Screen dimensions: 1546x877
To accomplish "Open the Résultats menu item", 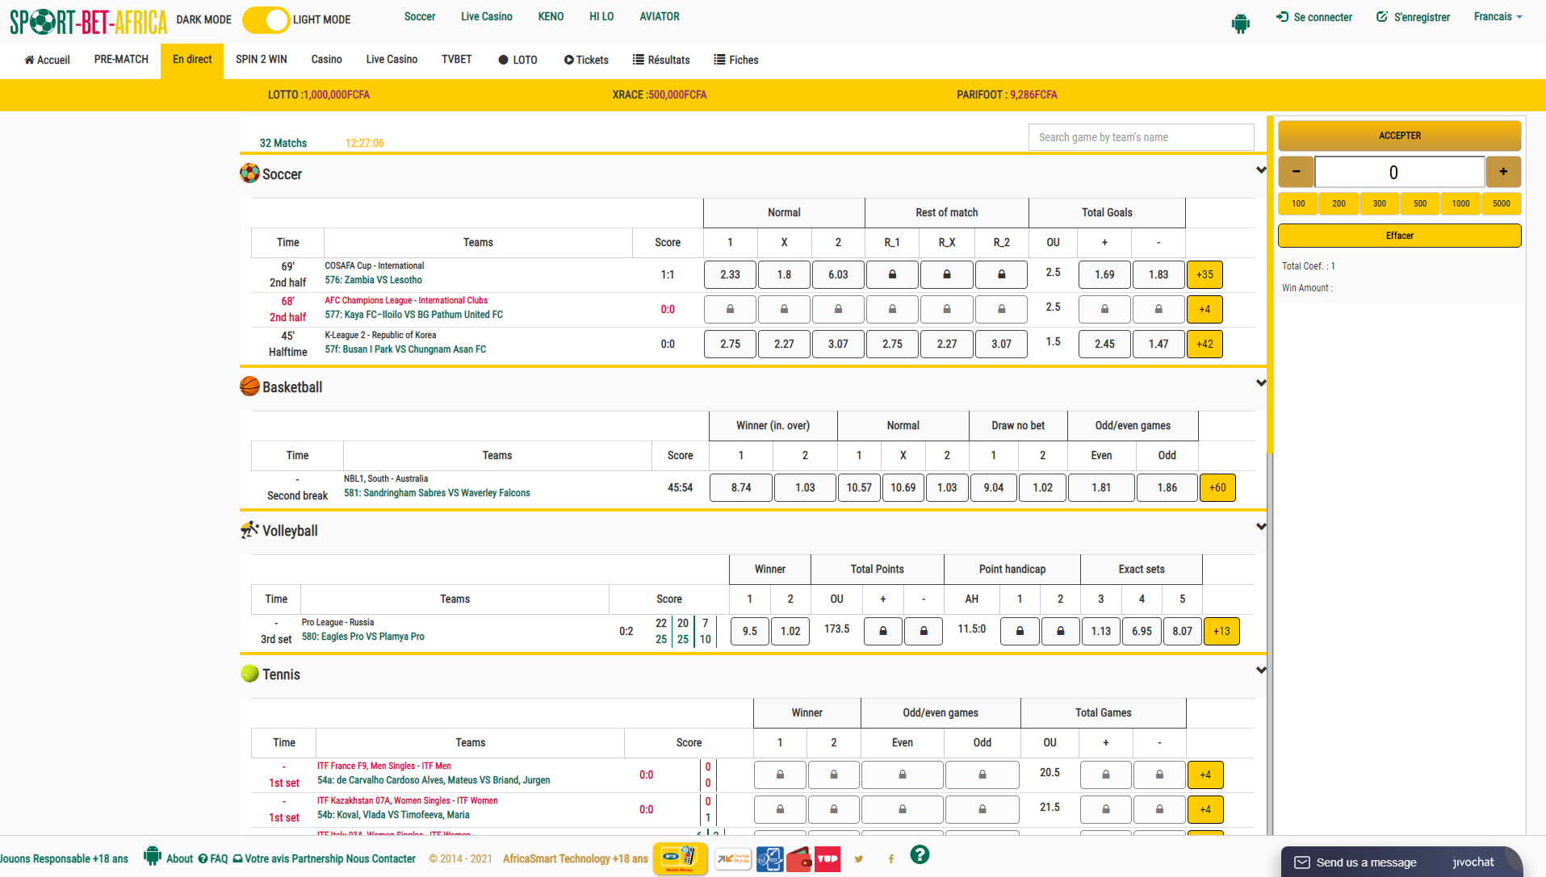I will 660,60.
